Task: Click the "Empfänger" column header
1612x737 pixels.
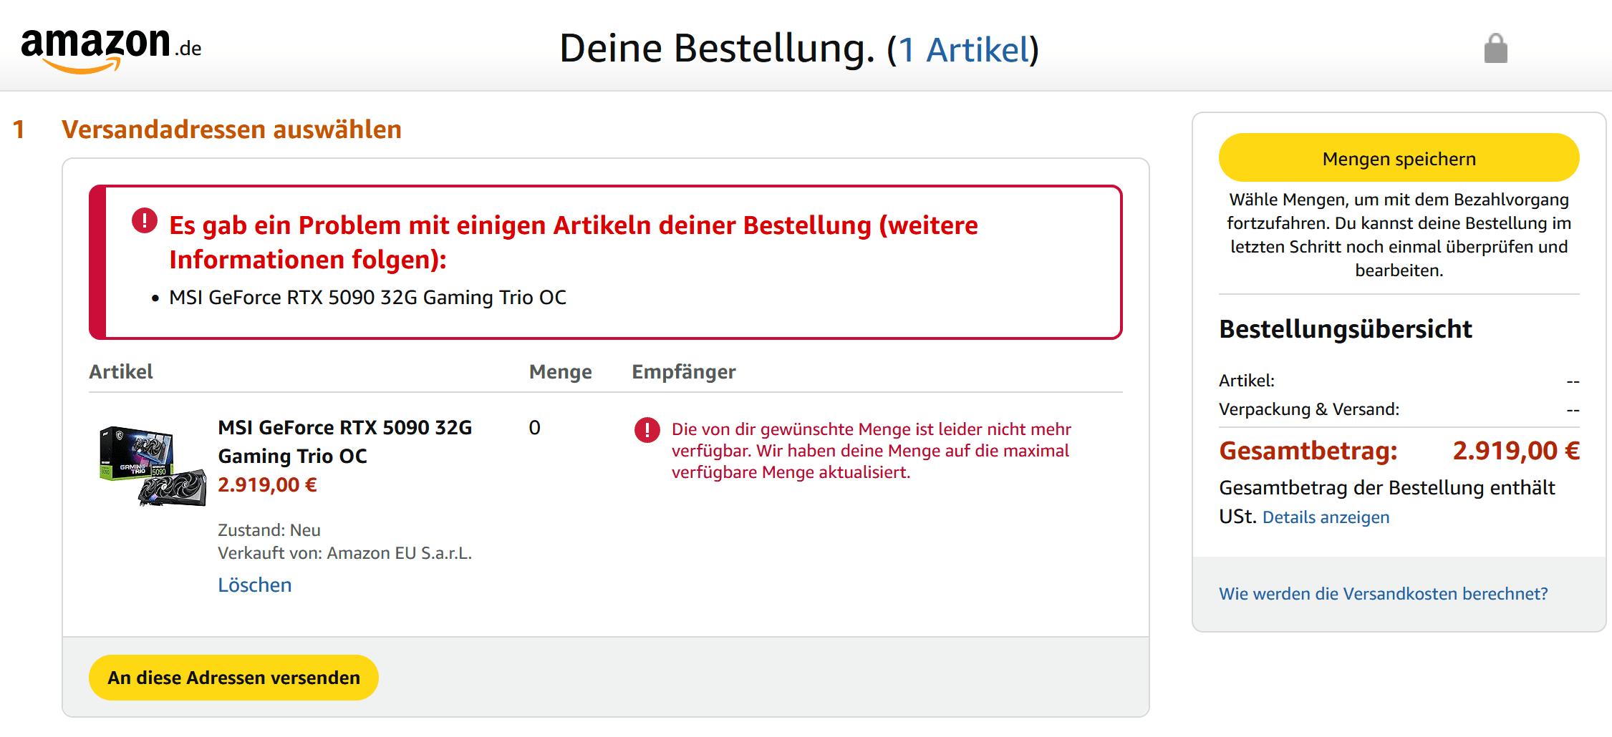Action: [x=683, y=372]
